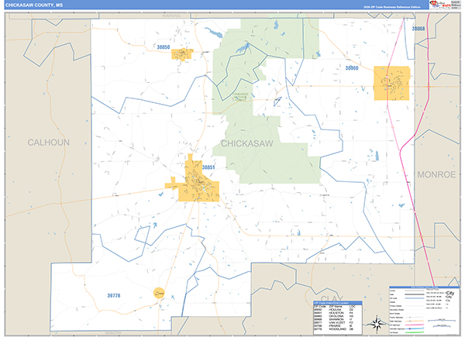The image size is (465, 337).
Task: Click the 38850 ZIP code label
Action: pyautogui.click(x=164, y=46)
